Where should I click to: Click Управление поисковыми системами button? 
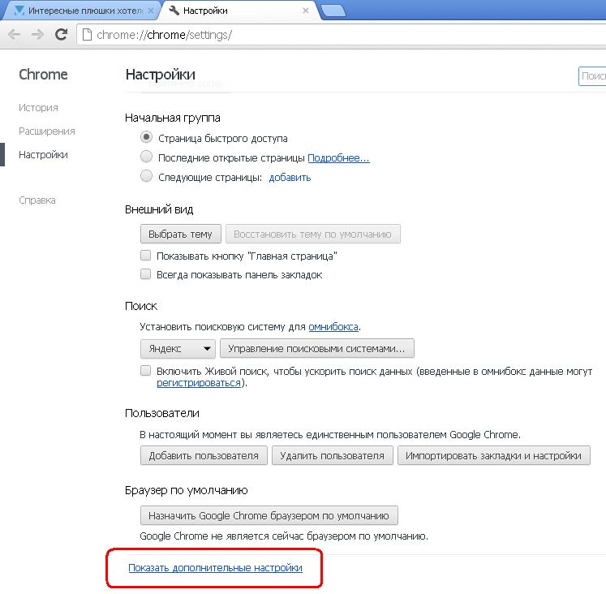pyautogui.click(x=317, y=348)
